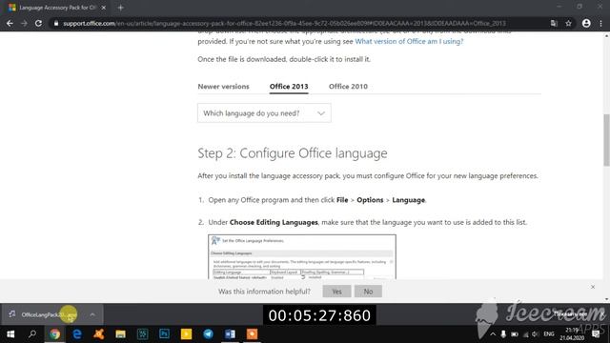Open Telegram from the taskbar
This screenshot has width=610, height=343.
(x=208, y=334)
